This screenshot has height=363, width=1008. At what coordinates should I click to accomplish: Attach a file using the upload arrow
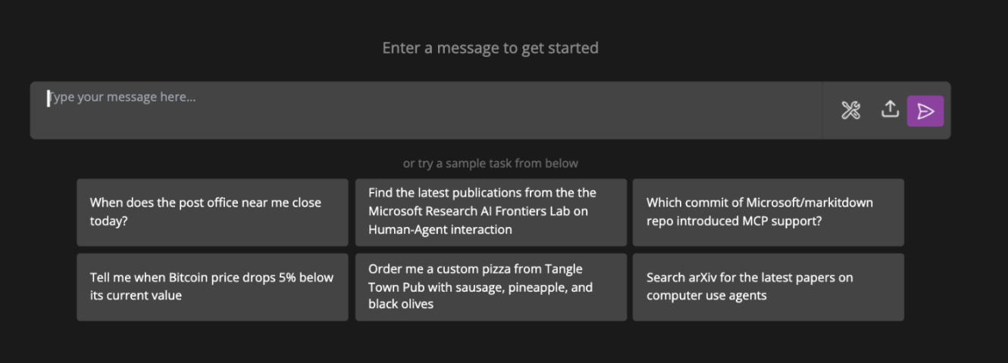(x=890, y=110)
